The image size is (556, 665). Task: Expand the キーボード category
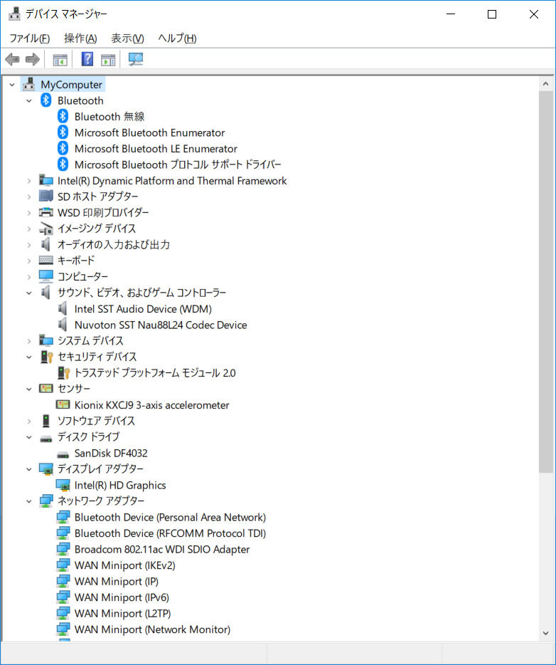click(x=28, y=261)
